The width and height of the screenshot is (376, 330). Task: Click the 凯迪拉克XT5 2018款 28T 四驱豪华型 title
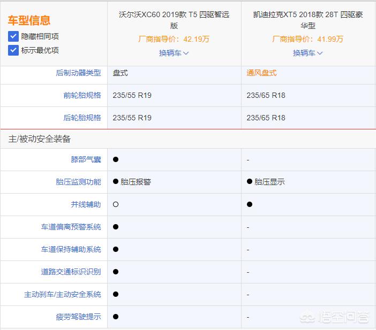[x=308, y=20]
